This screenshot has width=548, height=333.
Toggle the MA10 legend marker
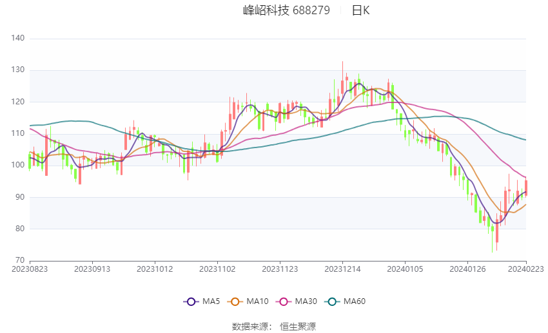pyautogui.click(x=235, y=301)
